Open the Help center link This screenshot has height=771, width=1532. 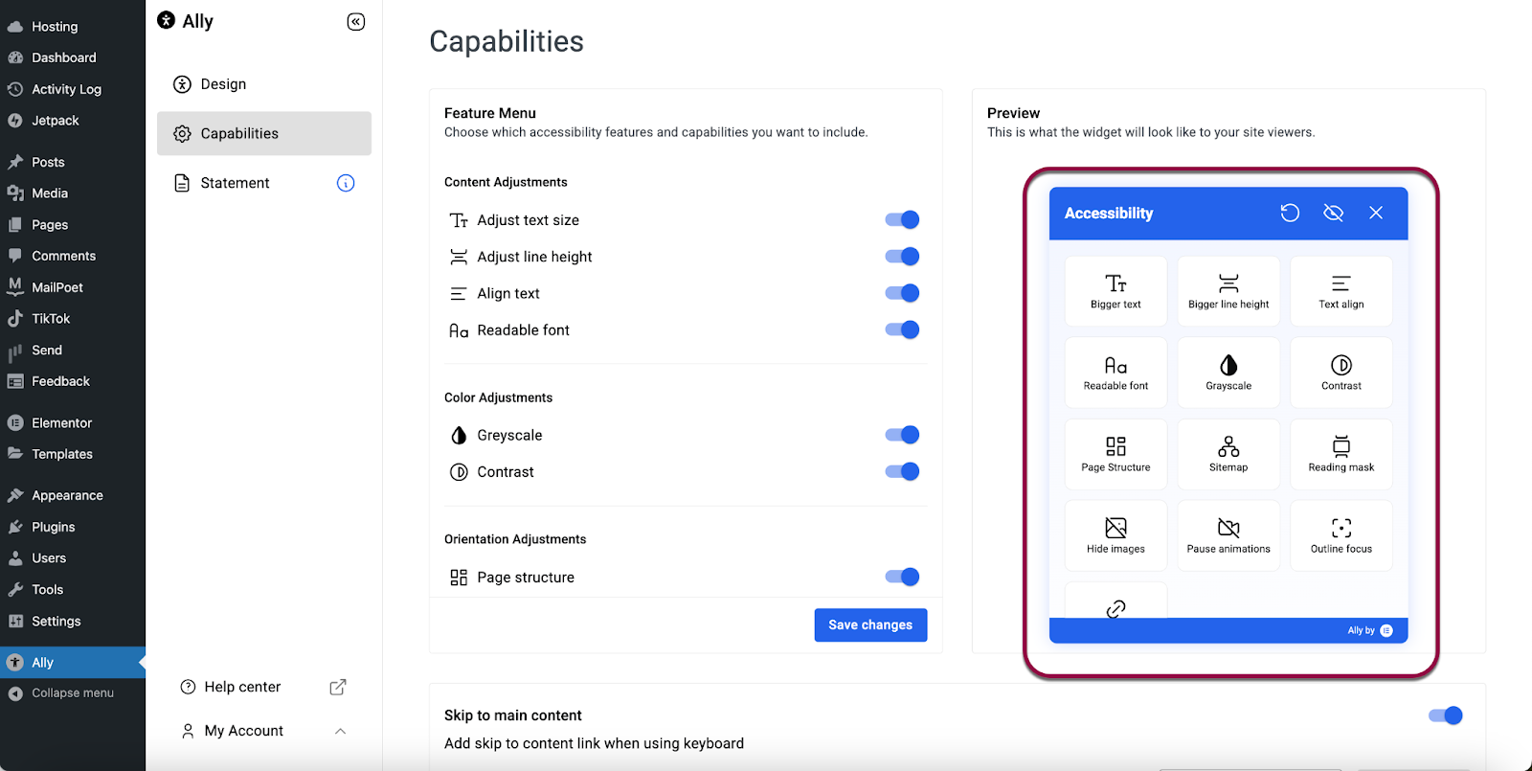point(242,687)
